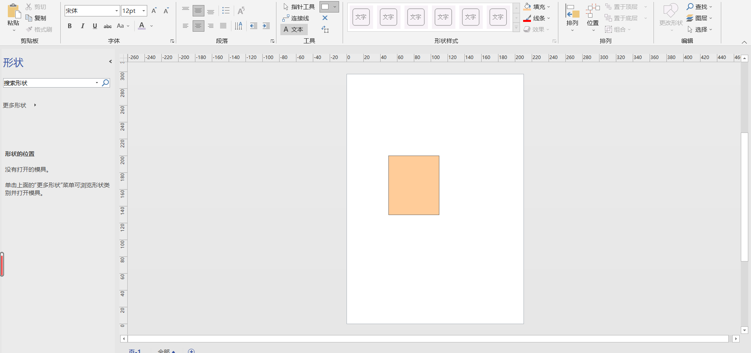Align text right in paragraph group
This screenshot has height=353, width=751.
tap(211, 26)
